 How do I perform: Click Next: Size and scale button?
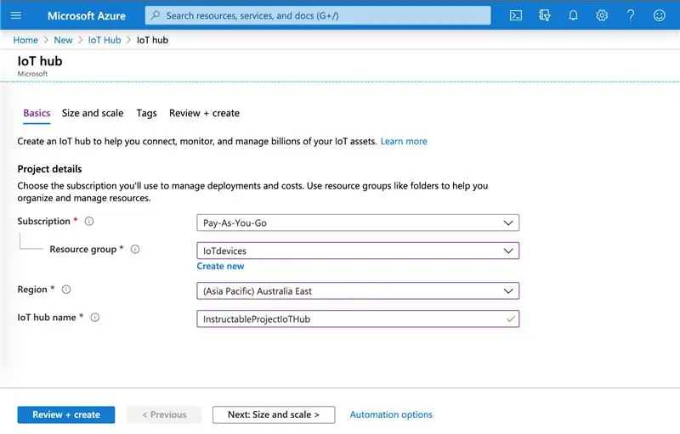click(x=274, y=414)
